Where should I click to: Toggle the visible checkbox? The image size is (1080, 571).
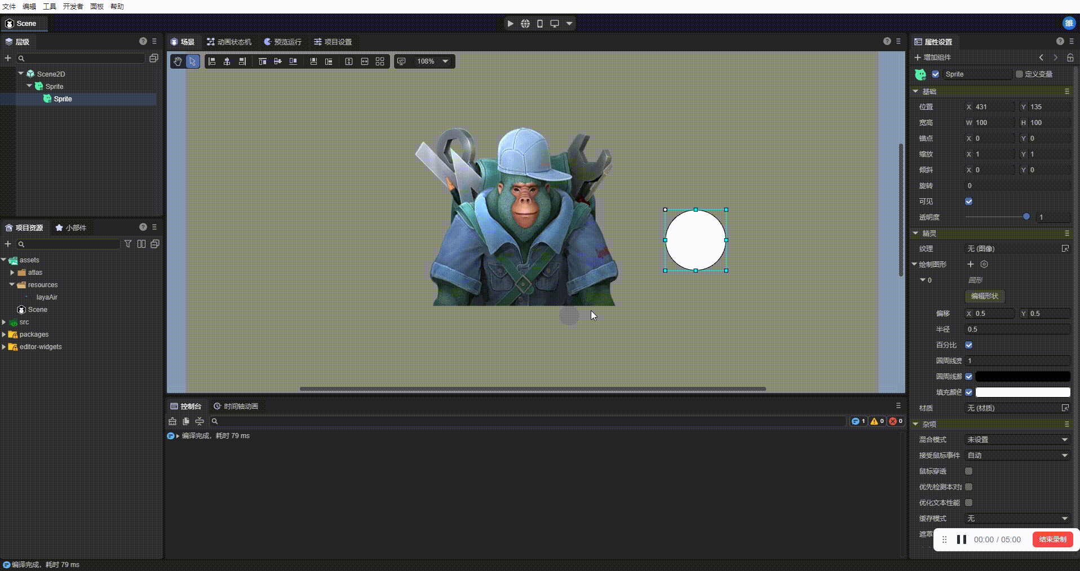tap(968, 202)
